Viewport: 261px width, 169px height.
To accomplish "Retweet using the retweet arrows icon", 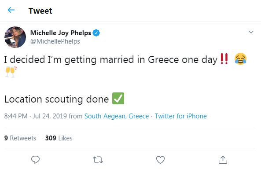I will [x=98, y=160].
